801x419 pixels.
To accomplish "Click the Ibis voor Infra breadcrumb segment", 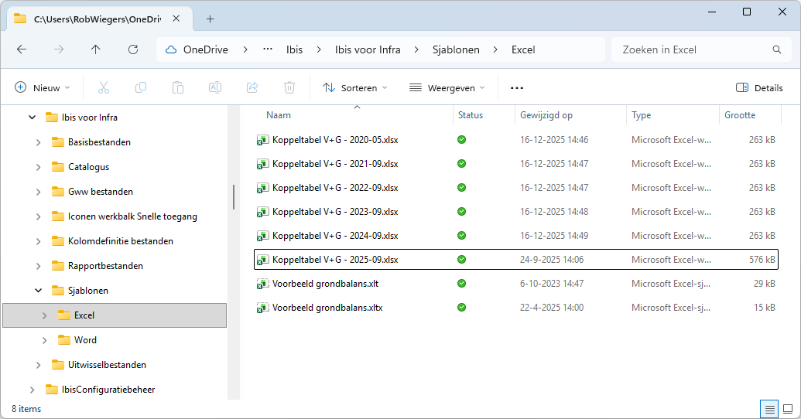I will coord(368,49).
